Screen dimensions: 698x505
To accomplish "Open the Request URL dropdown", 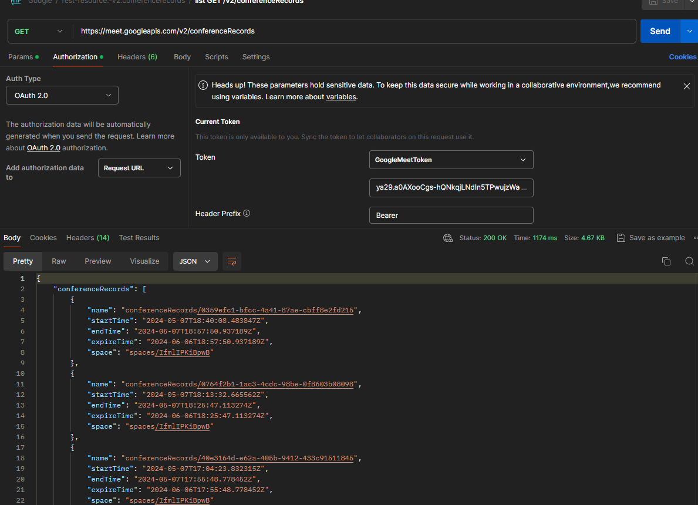I will (x=139, y=168).
